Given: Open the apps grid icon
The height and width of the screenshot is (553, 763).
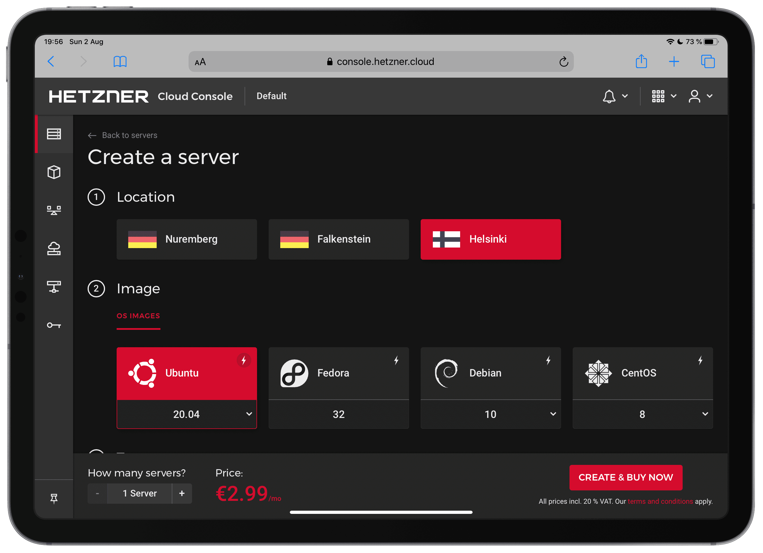Looking at the screenshot, I should pyautogui.click(x=658, y=96).
